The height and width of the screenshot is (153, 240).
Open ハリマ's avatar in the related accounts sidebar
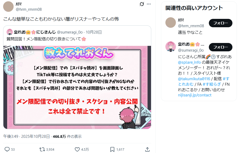point(171,23)
